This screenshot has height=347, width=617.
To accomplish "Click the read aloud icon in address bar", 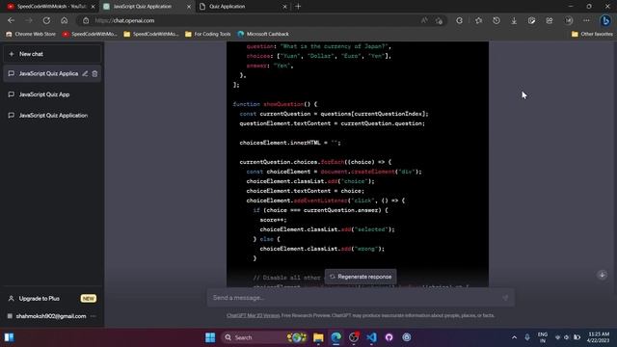I will point(424,20).
